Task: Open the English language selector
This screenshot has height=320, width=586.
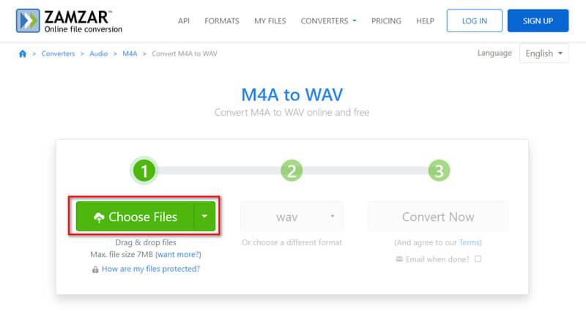Action: [544, 53]
